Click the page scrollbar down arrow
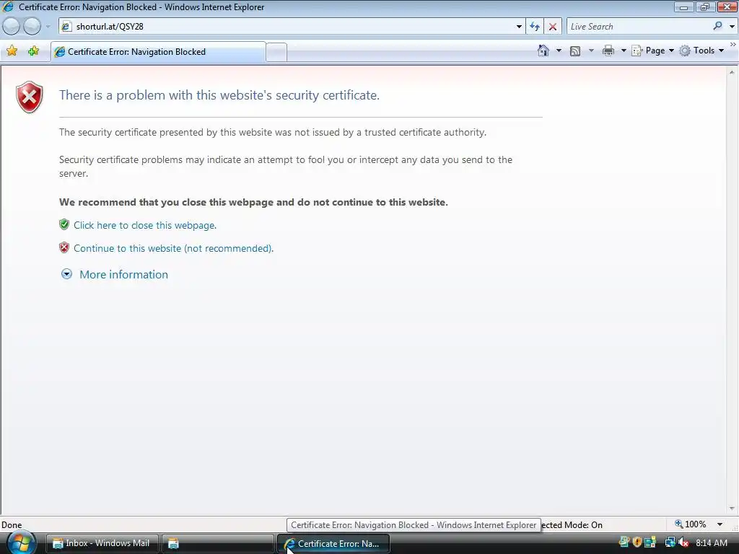The height and width of the screenshot is (554, 739). (x=732, y=509)
